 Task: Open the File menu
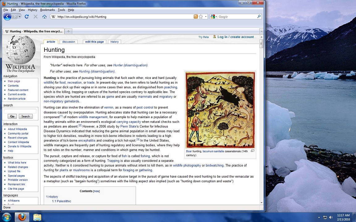[x=6, y=10]
